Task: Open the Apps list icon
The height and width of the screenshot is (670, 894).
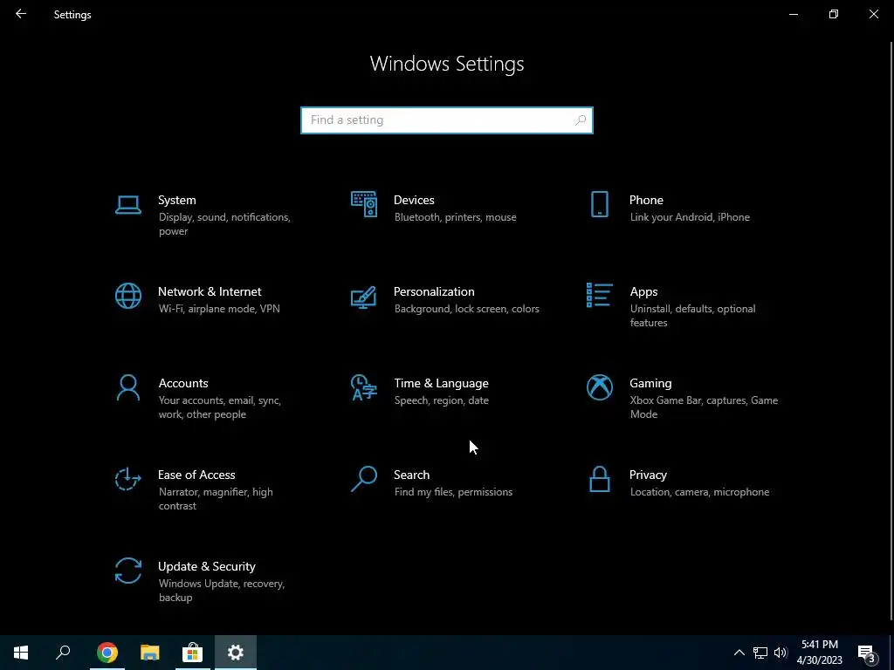Action: pyautogui.click(x=599, y=295)
